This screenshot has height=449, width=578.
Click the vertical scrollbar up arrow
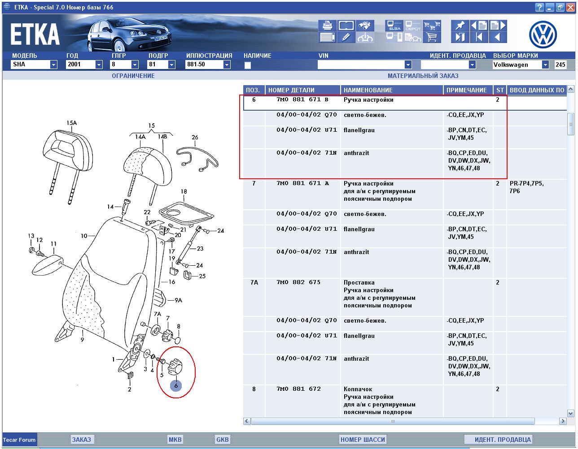coord(571,90)
